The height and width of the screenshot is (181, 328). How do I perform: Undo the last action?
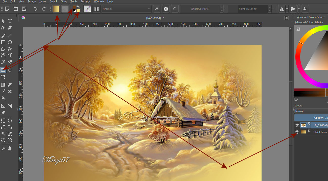(x=35, y=9)
